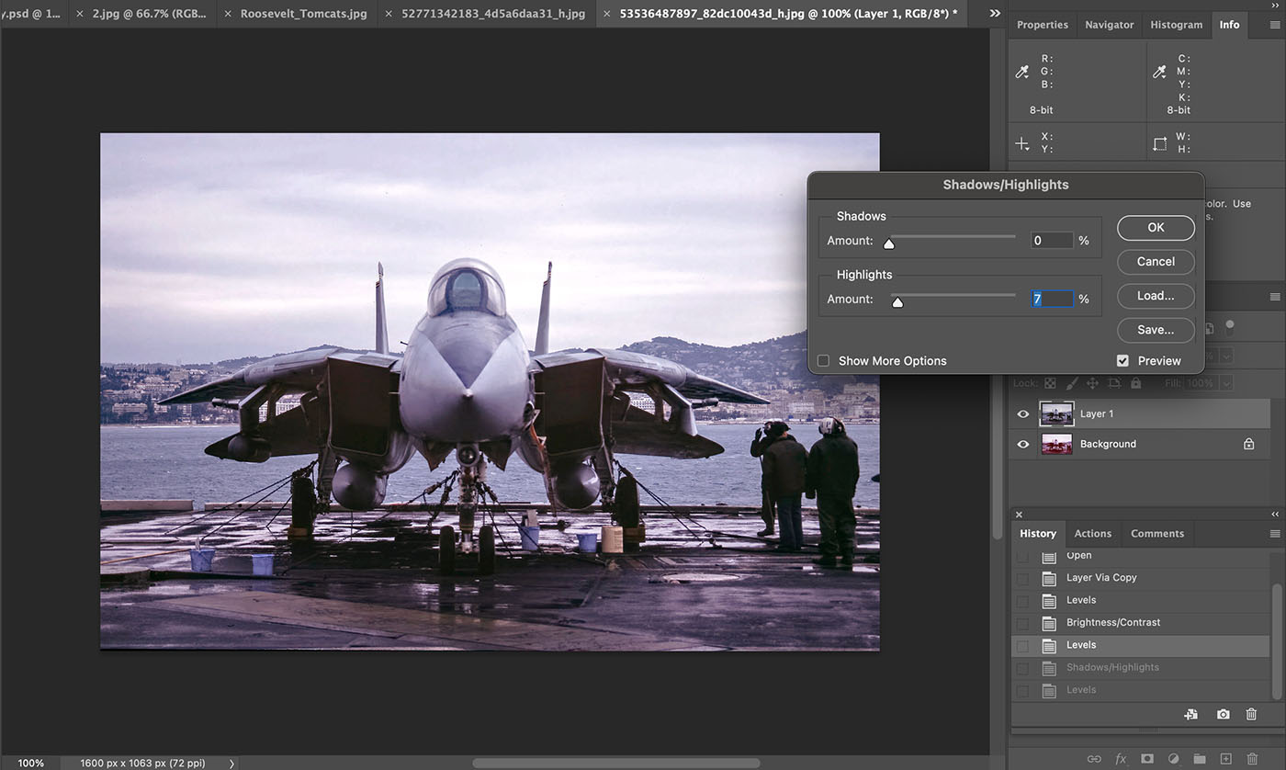This screenshot has width=1286, height=770.
Task: Click the RGB eyedropper options icon in Info panel
Action: click(1022, 72)
